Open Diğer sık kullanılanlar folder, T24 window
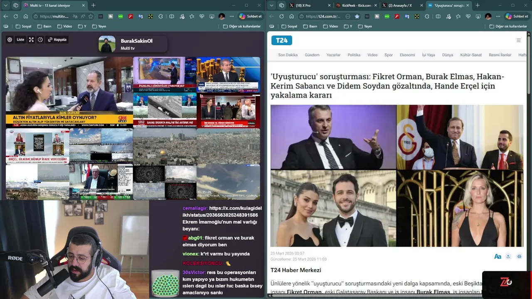532x299 pixels. (x=508, y=26)
